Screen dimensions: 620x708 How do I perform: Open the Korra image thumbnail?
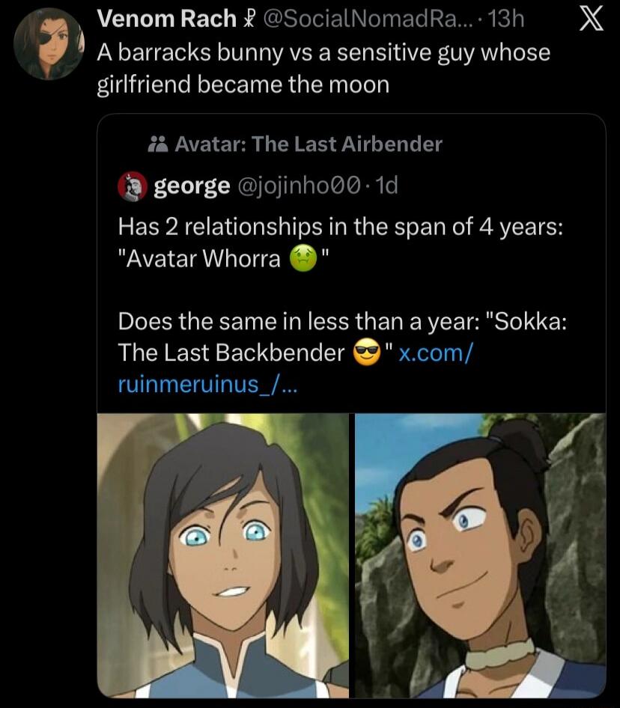223,558
